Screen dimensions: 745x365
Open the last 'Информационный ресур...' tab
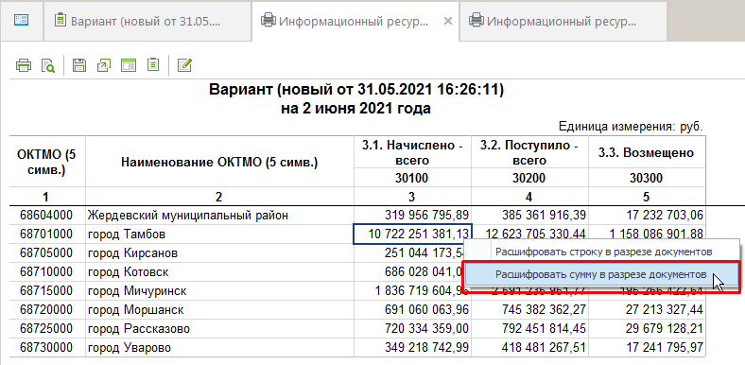pos(563,21)
